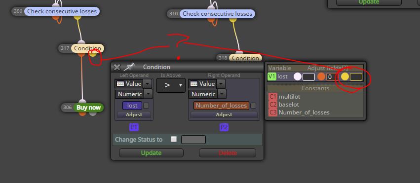Select the baselot constant

point(289,105)
